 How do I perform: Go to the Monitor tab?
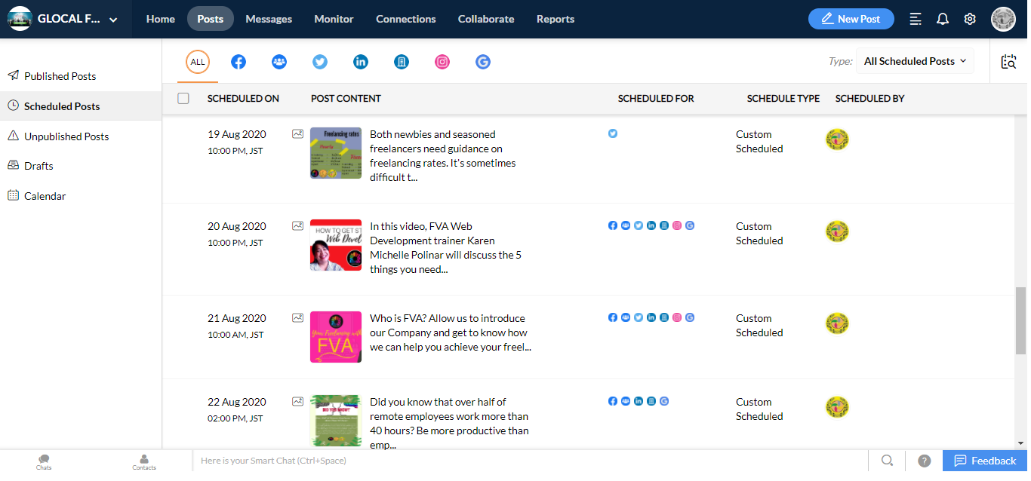tap(334, 19)
